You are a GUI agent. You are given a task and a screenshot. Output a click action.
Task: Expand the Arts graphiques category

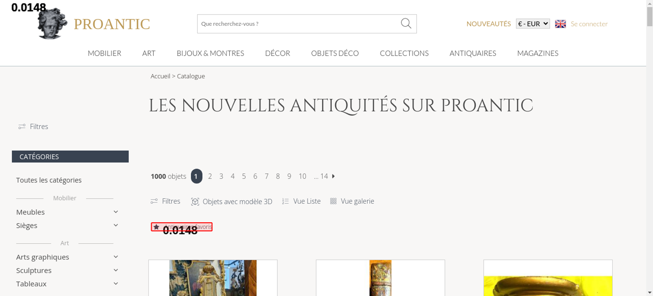pyautogui.click(x=116, y=257)
